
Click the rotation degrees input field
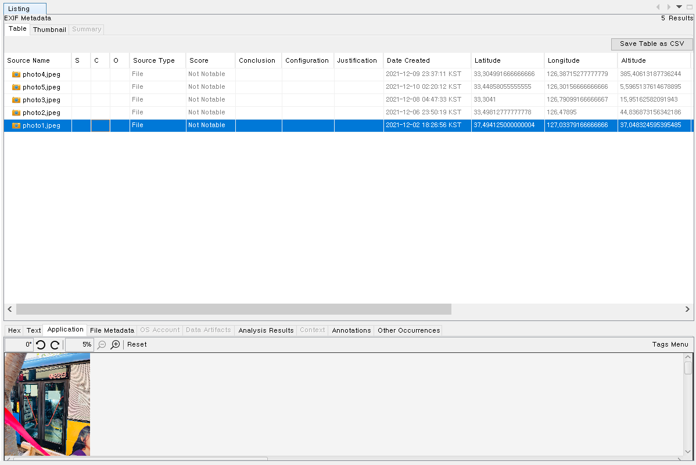pyautogui.click(x=19, y=345)
